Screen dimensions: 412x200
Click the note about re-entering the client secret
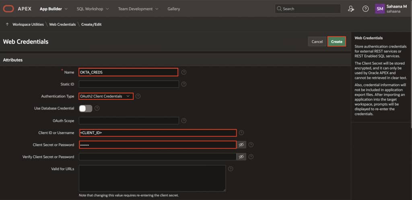point(129,195)
